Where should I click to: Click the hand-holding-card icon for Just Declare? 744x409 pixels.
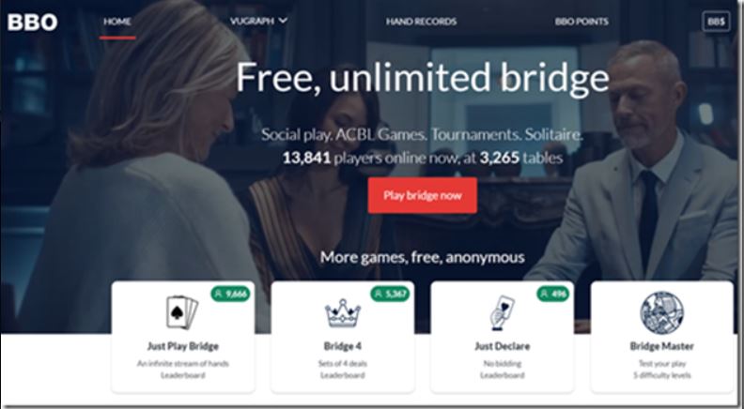[x=502, y=312]
